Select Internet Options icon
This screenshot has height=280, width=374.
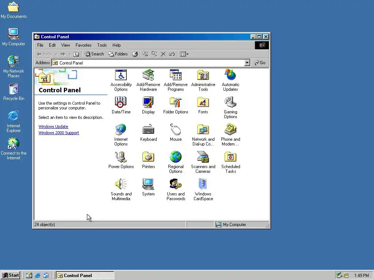point(121,135)
